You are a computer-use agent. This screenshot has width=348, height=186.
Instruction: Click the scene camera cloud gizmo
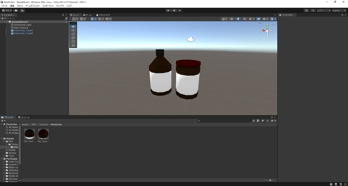pyautogui.click(x=191, y=39)
